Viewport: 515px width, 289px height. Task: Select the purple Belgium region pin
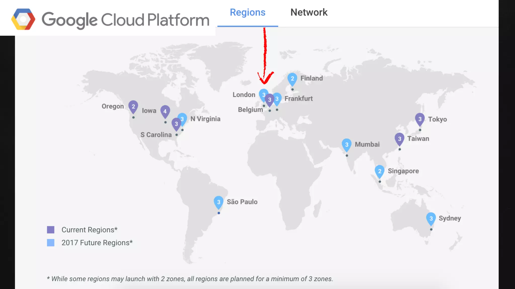coord(270,100)
